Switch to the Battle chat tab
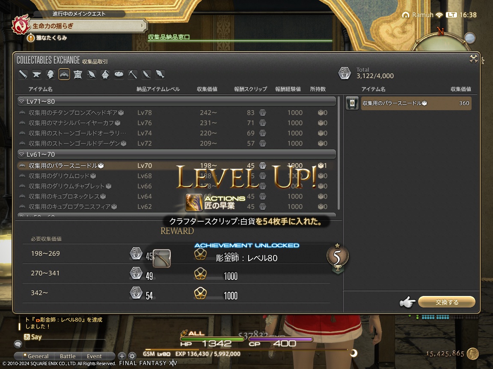The height and width of the screenshot is (369, 493). 68,356
